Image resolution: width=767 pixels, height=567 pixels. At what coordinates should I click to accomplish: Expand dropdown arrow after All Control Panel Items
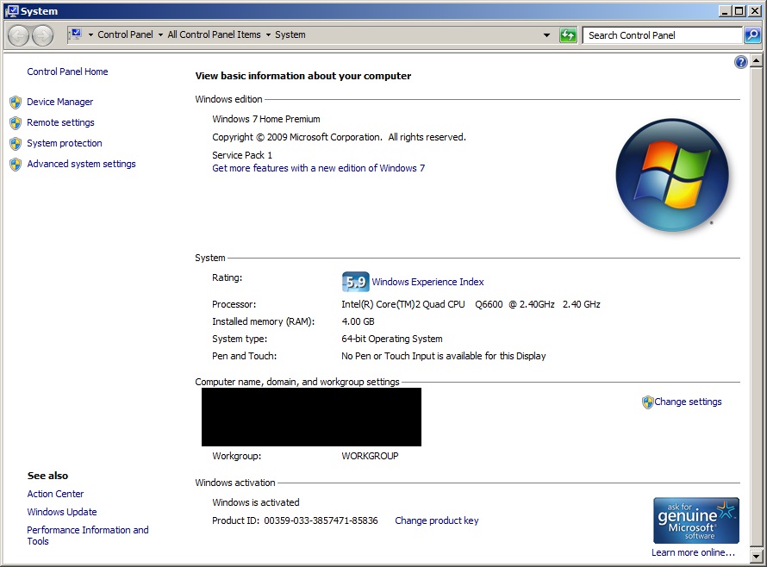click(x=268, y=34)
